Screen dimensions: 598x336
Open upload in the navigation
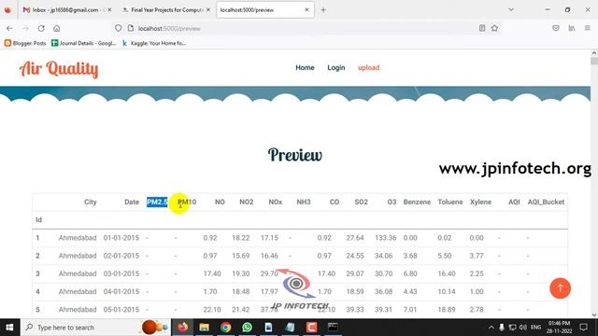pyautogui.click(x=368, y=68)
